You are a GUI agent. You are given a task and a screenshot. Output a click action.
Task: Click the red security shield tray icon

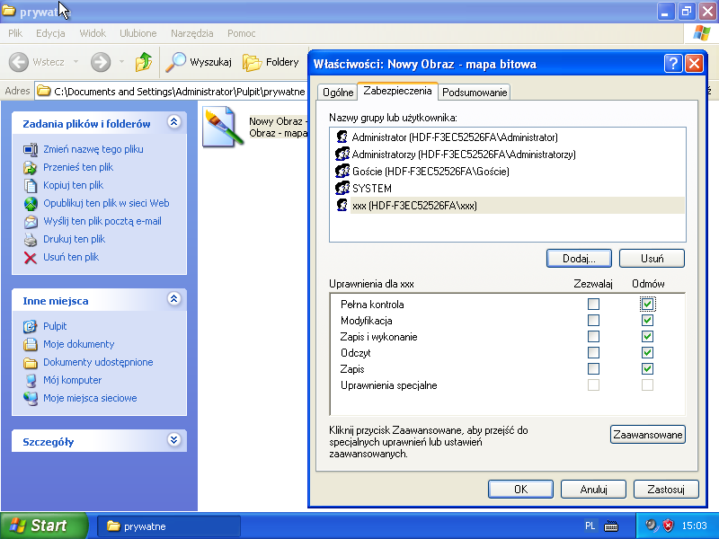point(668,526)
